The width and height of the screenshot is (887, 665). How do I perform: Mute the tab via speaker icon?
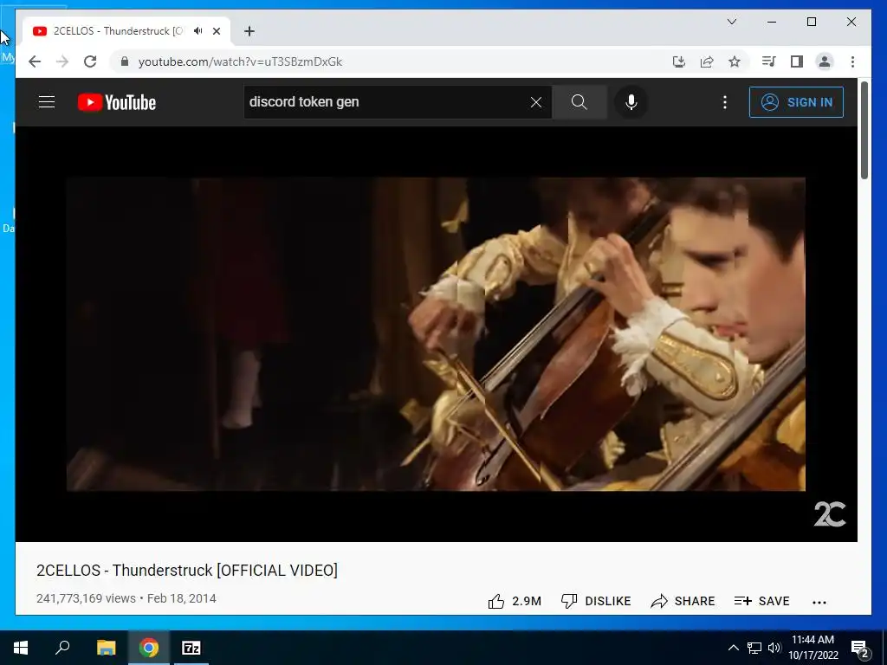(198, 31)
